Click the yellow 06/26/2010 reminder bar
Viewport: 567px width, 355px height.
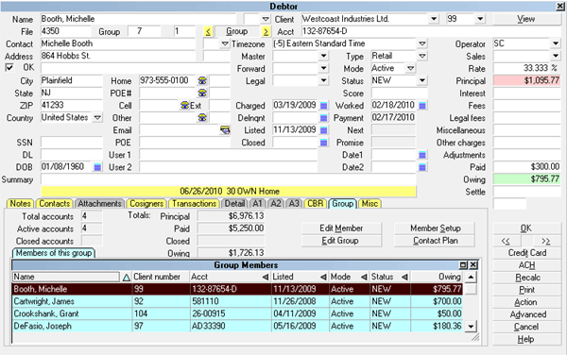tap(229, 192)
